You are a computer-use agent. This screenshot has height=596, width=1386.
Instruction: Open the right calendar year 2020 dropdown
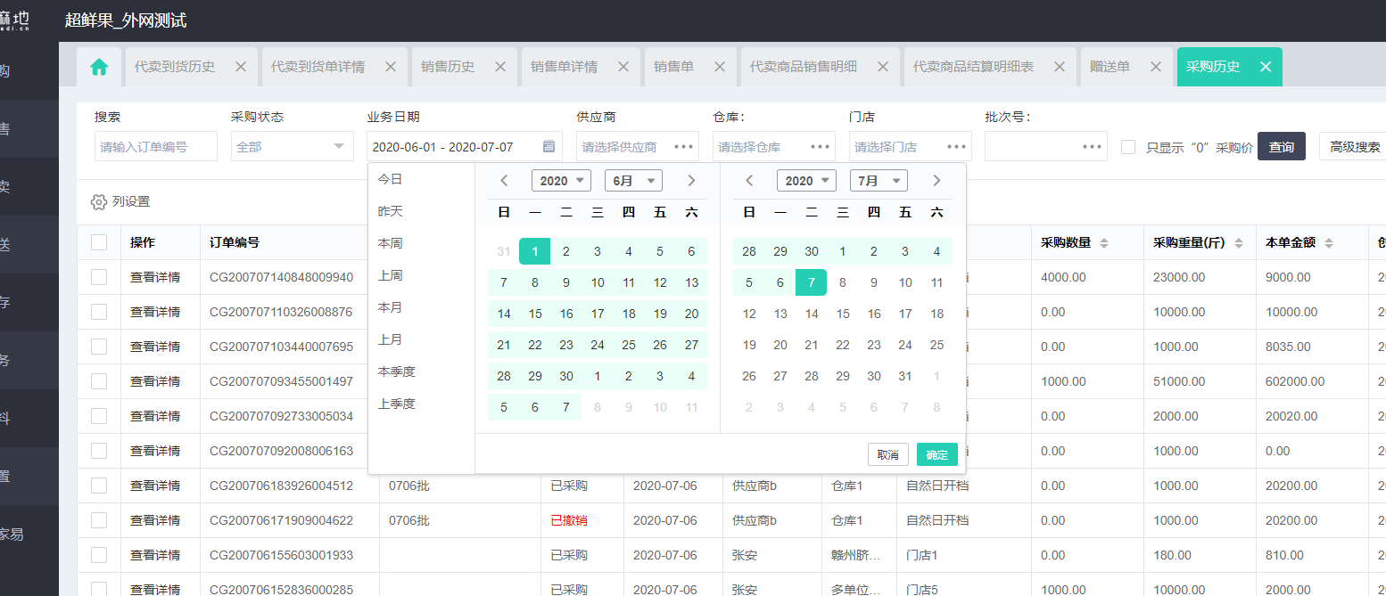click(x=806, y=181)
